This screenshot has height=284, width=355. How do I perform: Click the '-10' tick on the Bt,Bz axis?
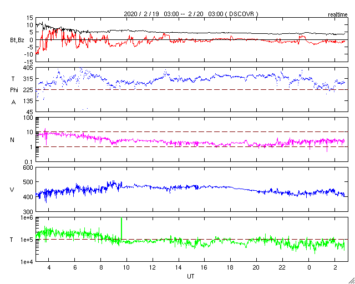coord(29,54)
